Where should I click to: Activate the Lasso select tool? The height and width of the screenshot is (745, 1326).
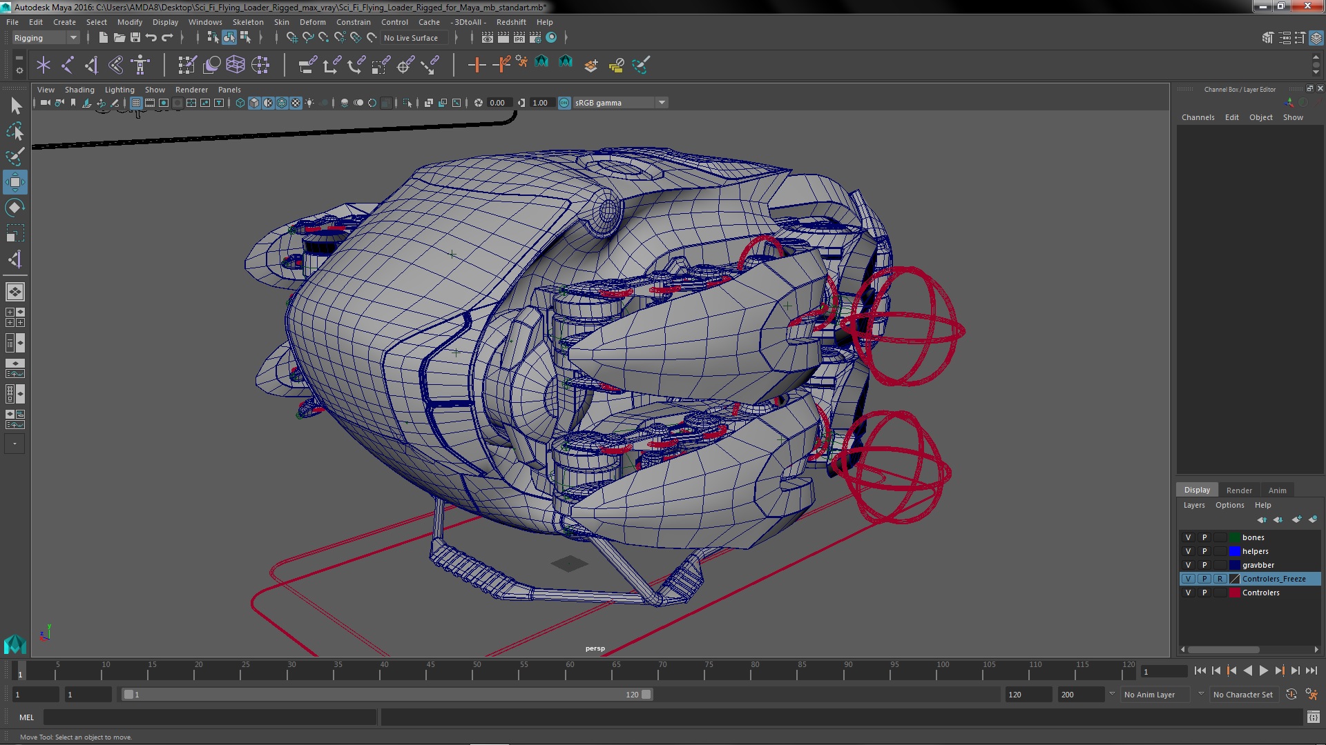tap(15, 131)
